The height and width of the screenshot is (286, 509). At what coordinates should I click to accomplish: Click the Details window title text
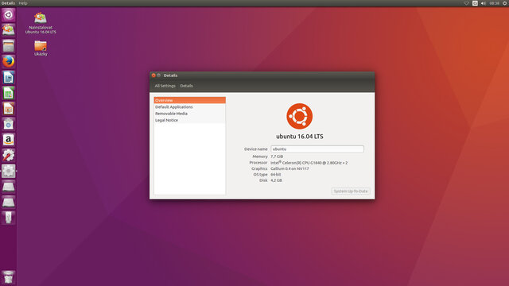pyautogui.click(x=170, y=75)
